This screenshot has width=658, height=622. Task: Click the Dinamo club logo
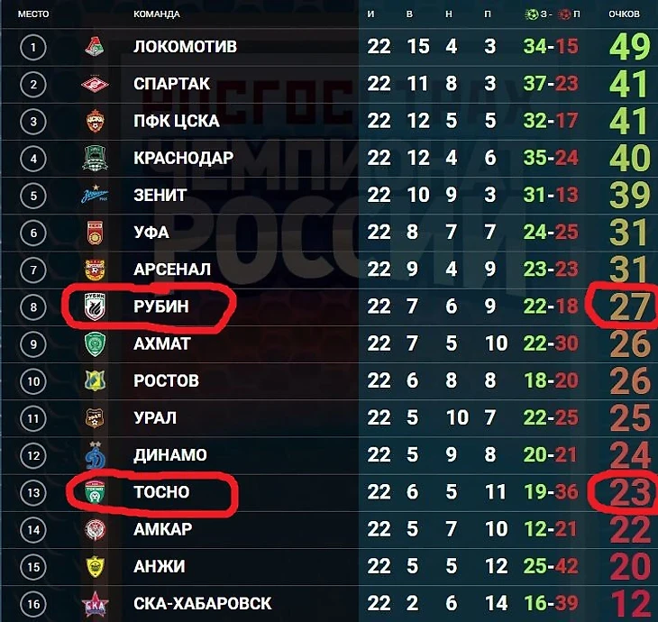click(96, 455)
